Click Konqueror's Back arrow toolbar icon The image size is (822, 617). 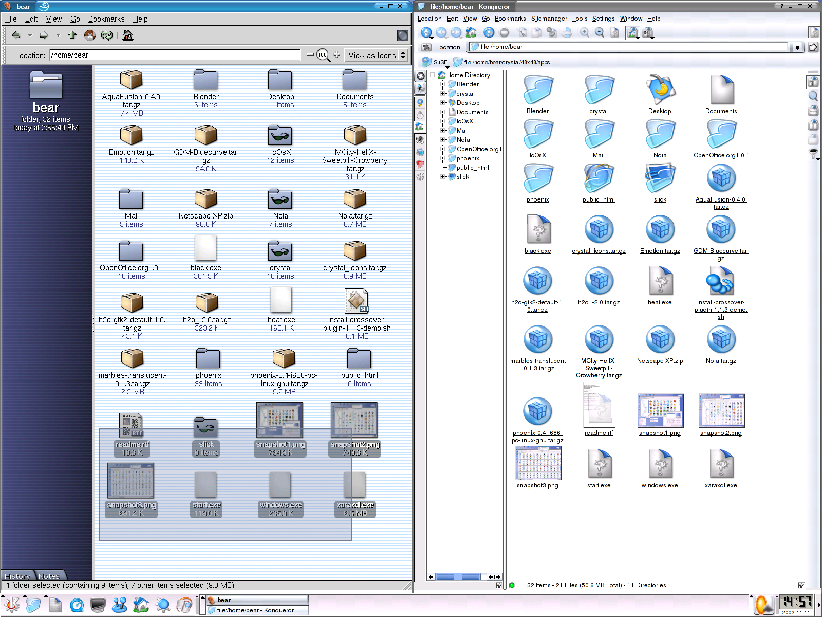click(x=441, y=32)
